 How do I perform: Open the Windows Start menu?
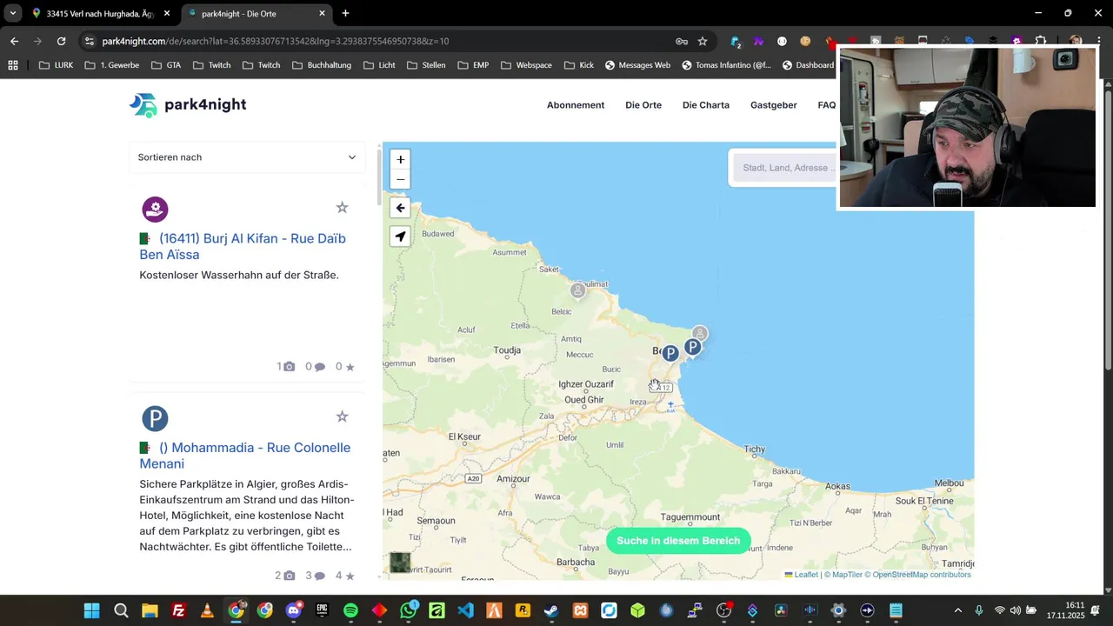(x=91, y=610)
